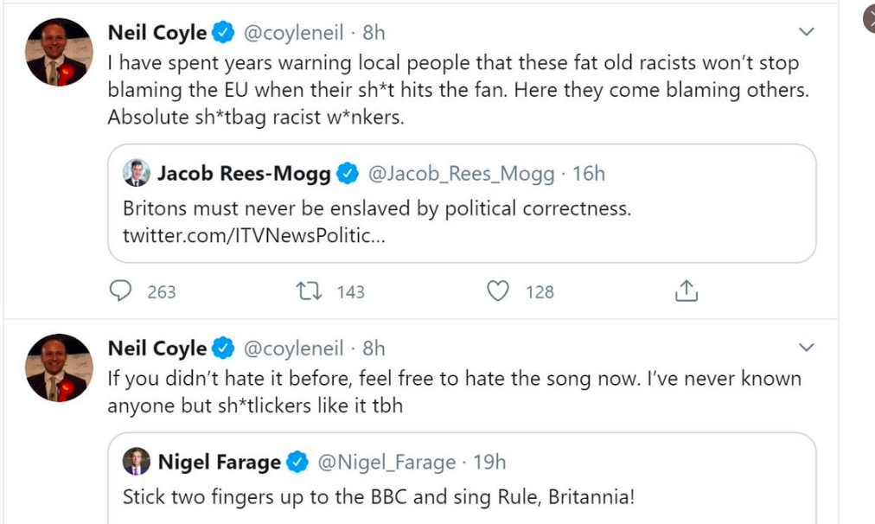Click Neil Coyle's avatar on the second tweet
This screenshot has width=875, height=524.
click(x=60, y=367)
